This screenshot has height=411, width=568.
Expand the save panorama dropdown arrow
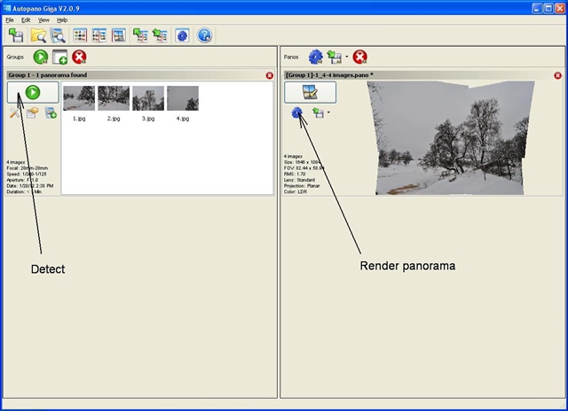pyautogui.click(x=328, y=113)
